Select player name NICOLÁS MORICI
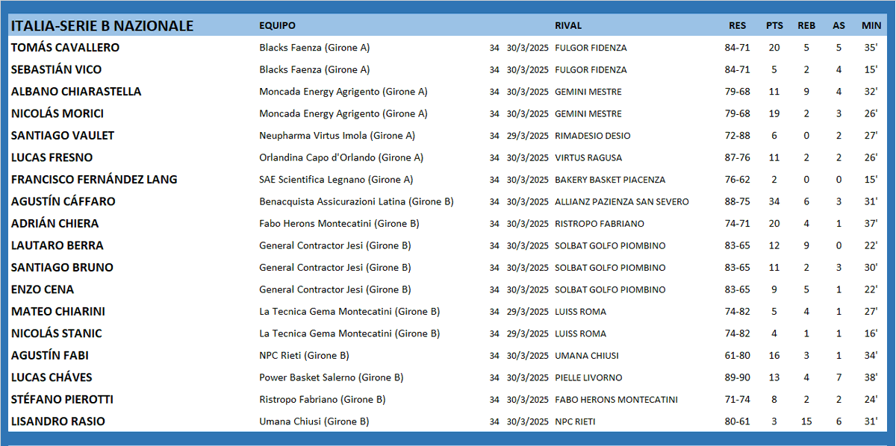Image resolution: width=896 pixels, height=446 pixels. (57, 113)
